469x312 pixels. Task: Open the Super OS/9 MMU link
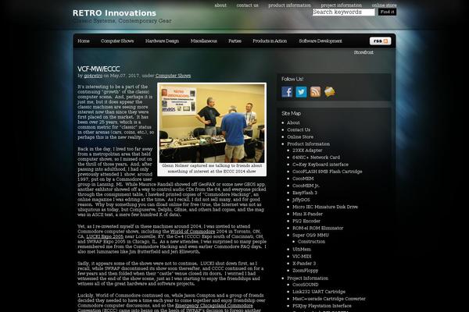point(310,236)
